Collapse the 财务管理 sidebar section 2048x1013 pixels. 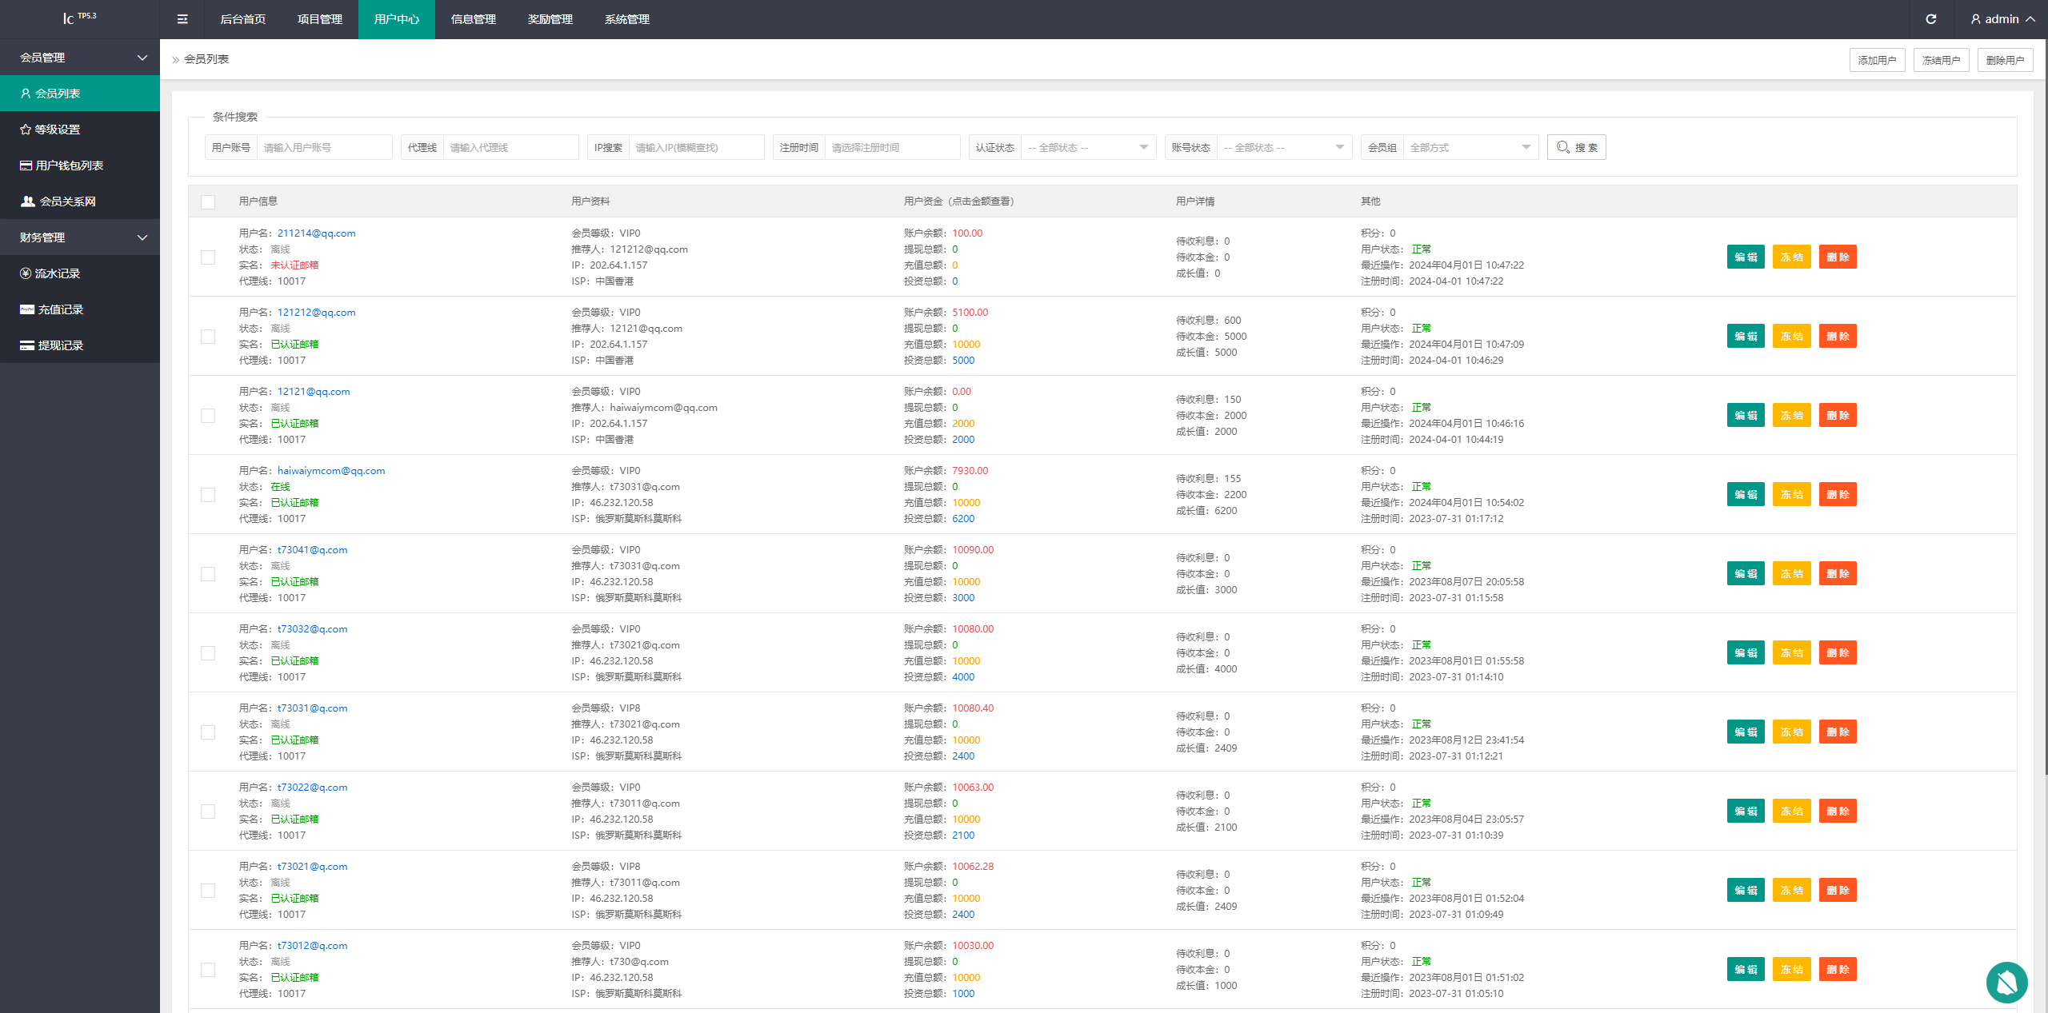pyautogui.click(x=80, y=237)
